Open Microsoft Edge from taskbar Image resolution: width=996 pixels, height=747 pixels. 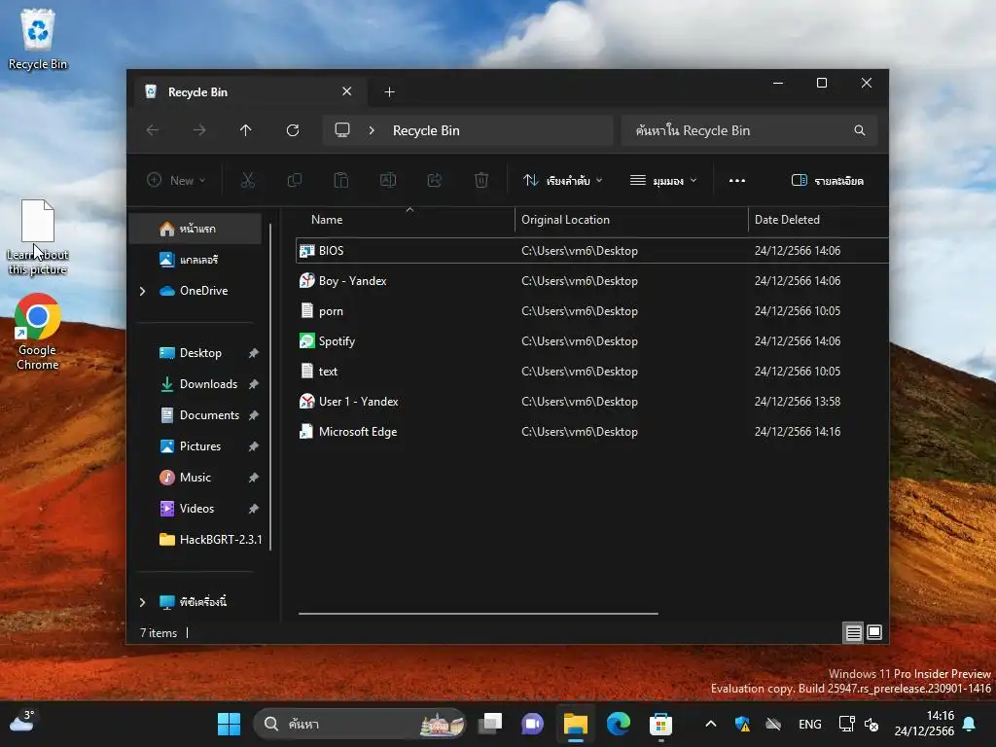coord(618,724)
